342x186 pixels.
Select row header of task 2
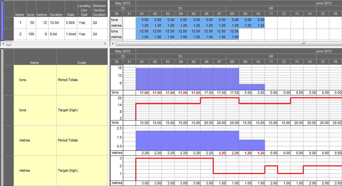click(9, 34)
